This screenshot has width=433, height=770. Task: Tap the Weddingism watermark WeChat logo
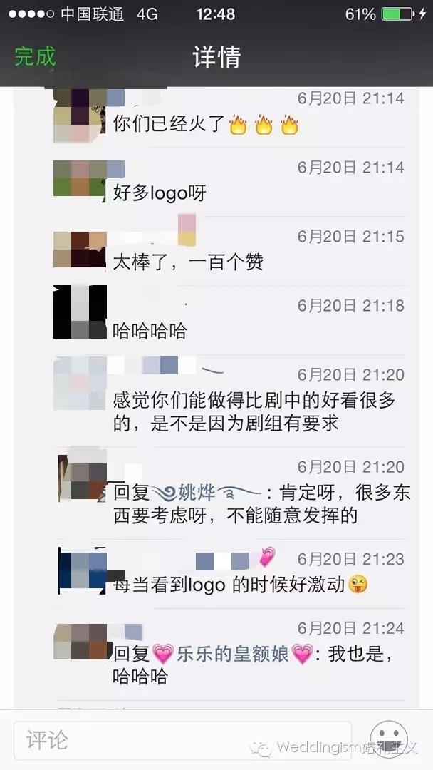[260, 748]
